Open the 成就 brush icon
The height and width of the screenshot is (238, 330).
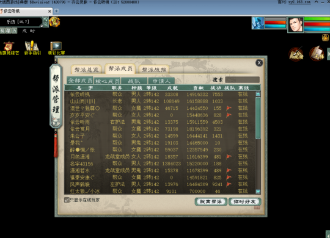tap(296, 54)
